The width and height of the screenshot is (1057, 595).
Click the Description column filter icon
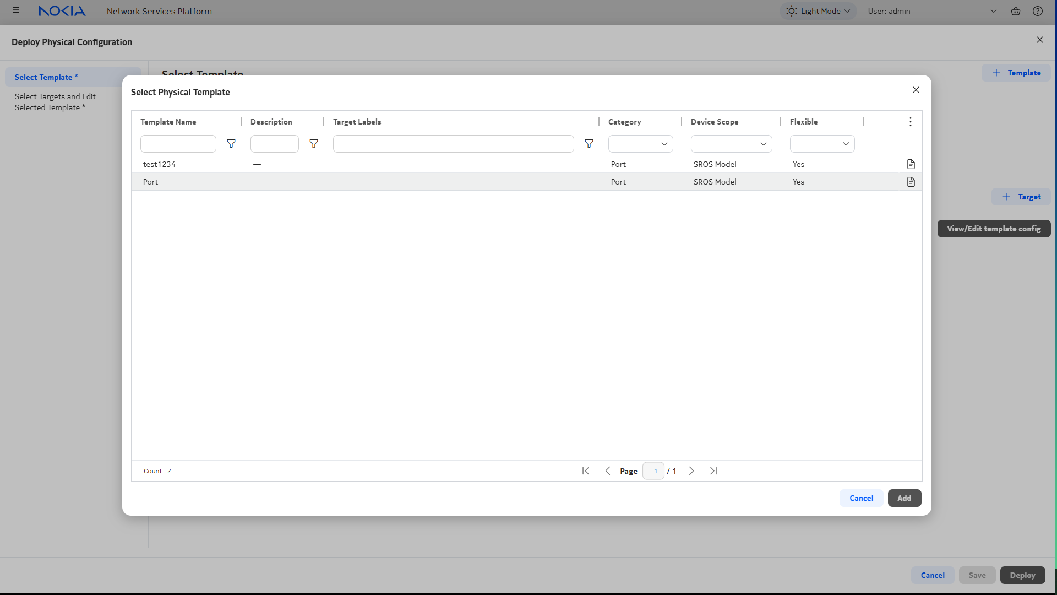click(x=314, y=144)
